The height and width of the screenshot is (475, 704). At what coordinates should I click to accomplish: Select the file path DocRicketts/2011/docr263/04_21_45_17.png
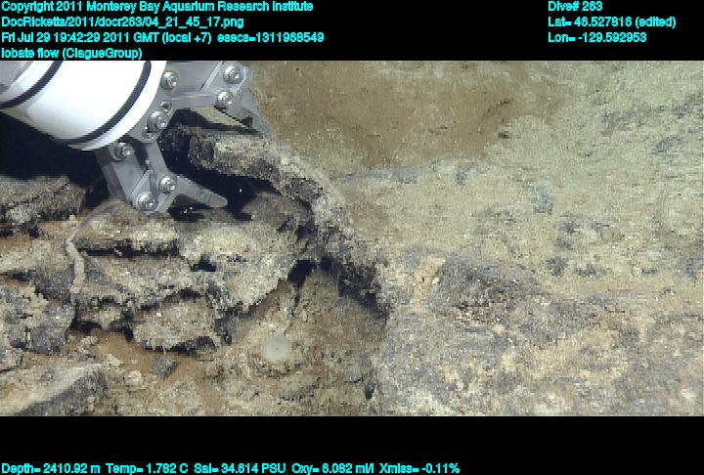pyautogui.click(x=122, y=22)
